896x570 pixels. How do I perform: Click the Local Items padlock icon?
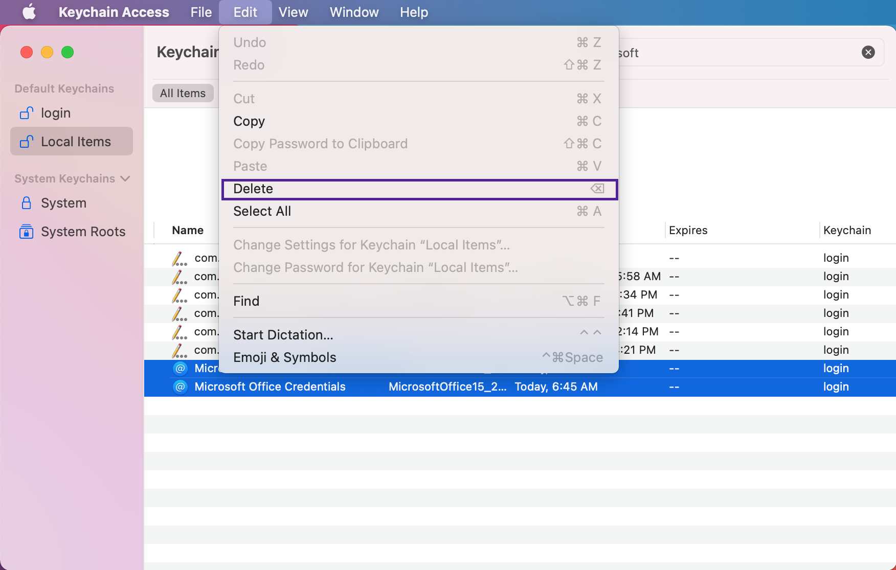27,142
